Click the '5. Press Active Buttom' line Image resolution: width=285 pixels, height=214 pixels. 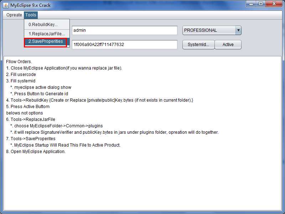pyautogui.click(x=28, y=106)
